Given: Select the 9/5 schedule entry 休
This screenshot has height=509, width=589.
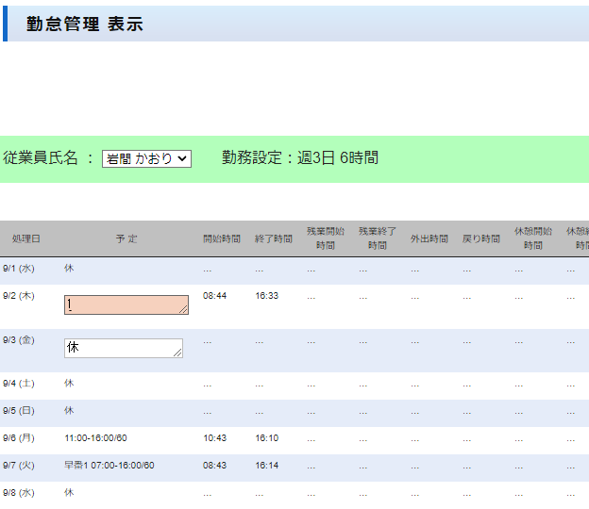Looking at the screenshot, I should coord(69,411).
